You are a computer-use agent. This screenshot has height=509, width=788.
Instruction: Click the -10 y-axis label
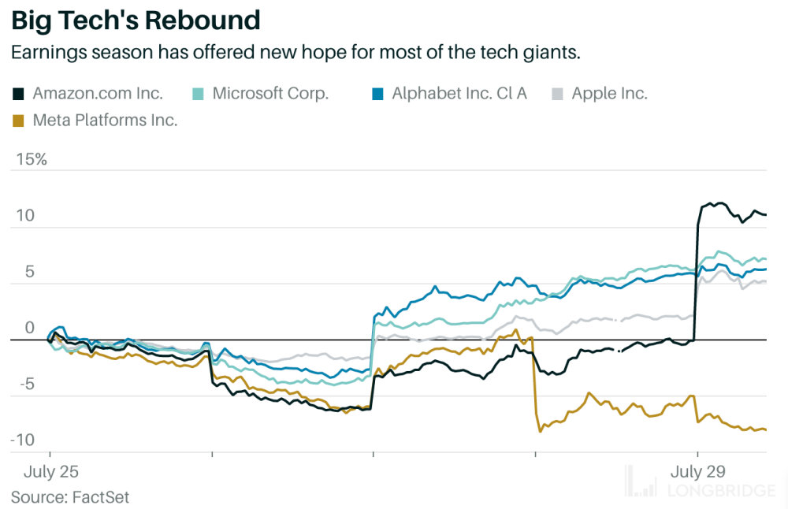pyautogui.click(x=24, y=440)
